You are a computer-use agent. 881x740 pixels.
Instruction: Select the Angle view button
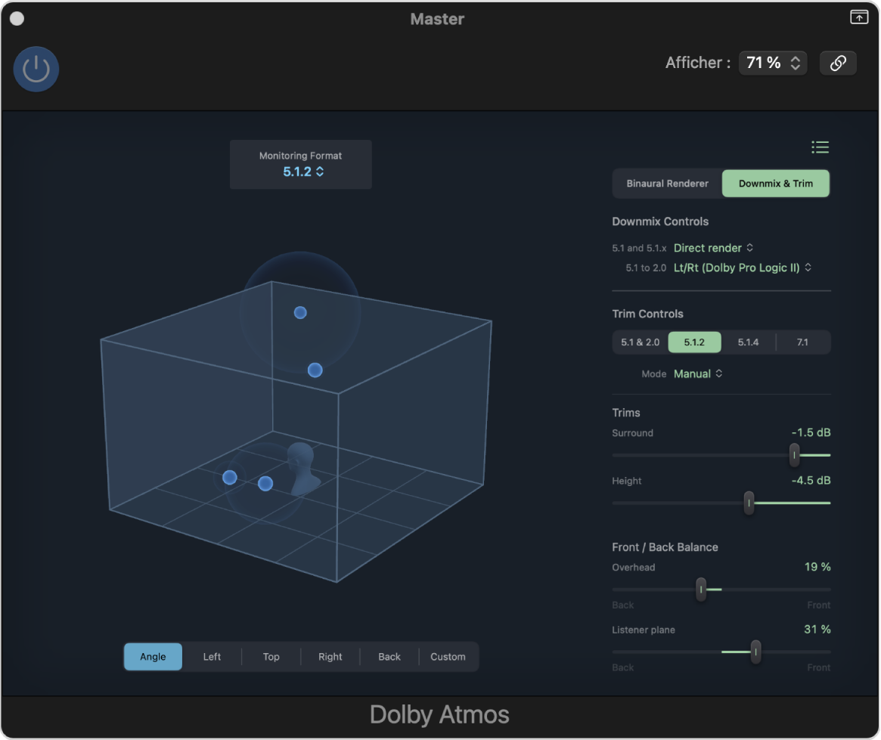[153, 656]
